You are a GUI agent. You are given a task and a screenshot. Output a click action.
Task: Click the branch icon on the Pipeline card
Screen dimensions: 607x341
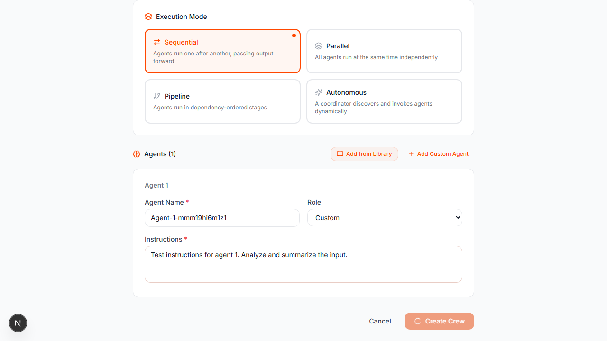(x=156, y=96)
